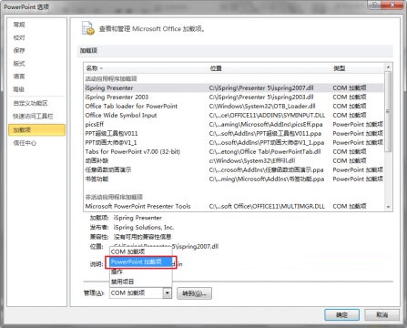Go to 自定义功能区 in sidebar
This screenshot has height=328, width=407.
(x=30, y=103)
